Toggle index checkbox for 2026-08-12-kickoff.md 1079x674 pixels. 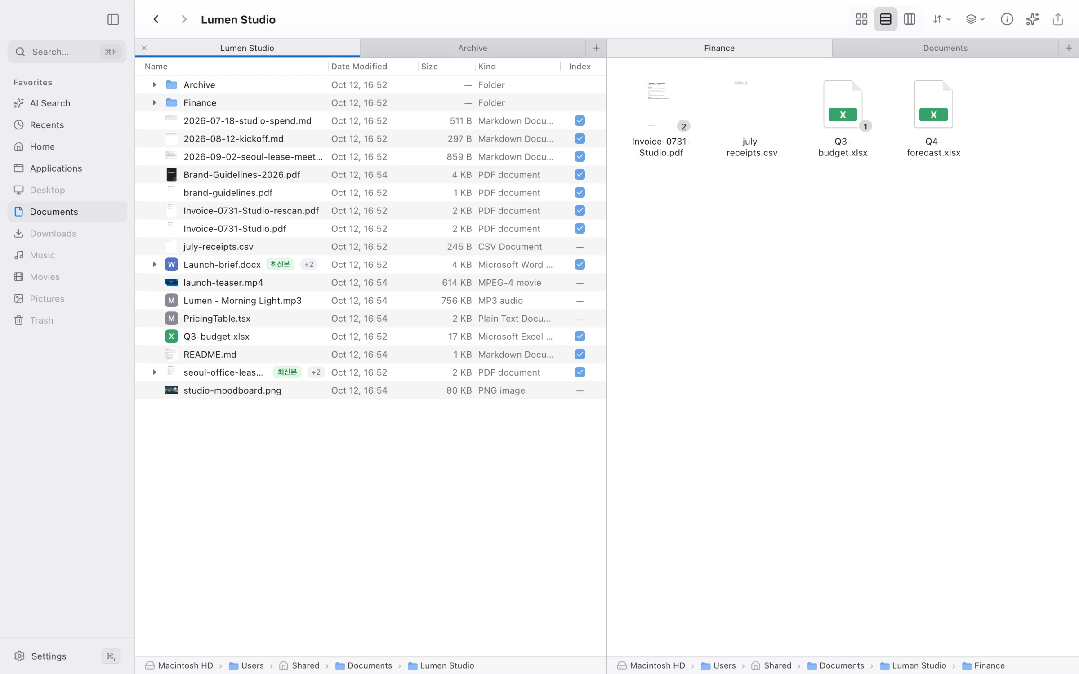(x=580, y=138)
